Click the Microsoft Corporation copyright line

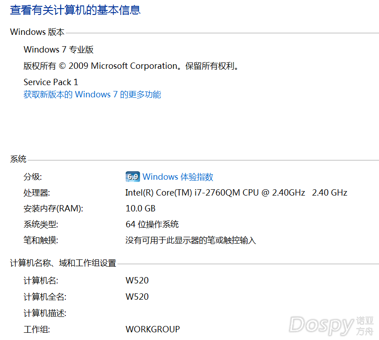click(x=131, y=66)
